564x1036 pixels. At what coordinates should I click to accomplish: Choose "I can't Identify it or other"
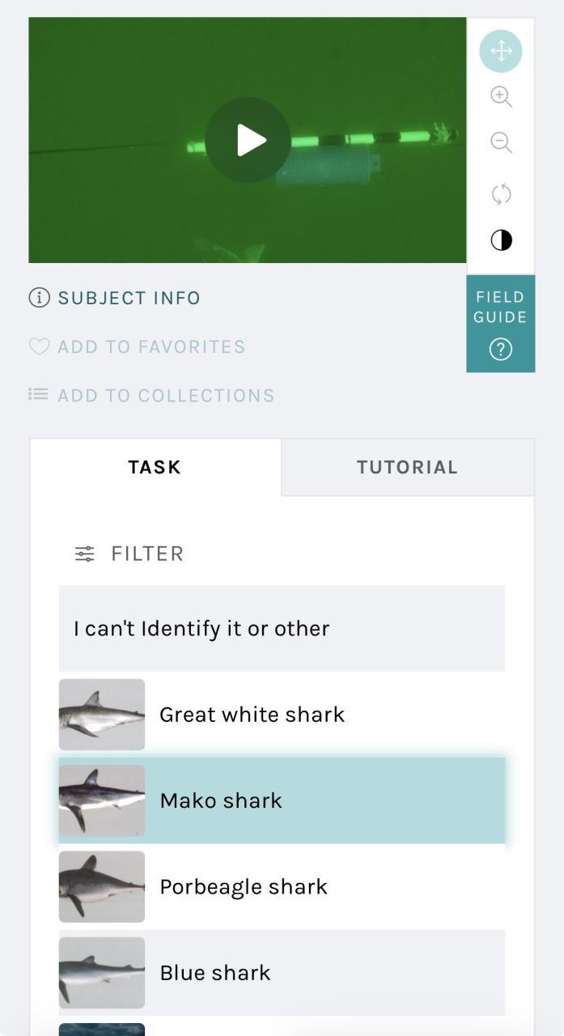282,629
